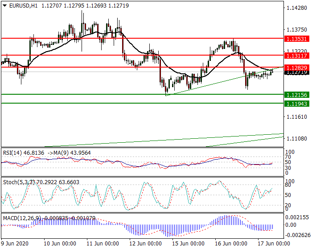Select the 17 Jun 00:00 time axis label
Viewport: 312px width, 249px height.
[x=274, y=243]
